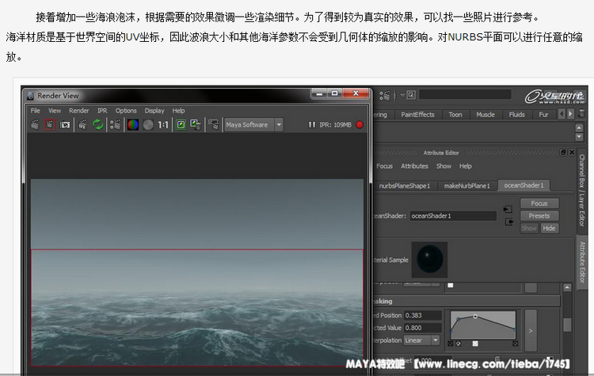Viewport: 594px width, 376px height.
Task: Edit the Selected Value field 0.800
Action: (x=423, y=328)
